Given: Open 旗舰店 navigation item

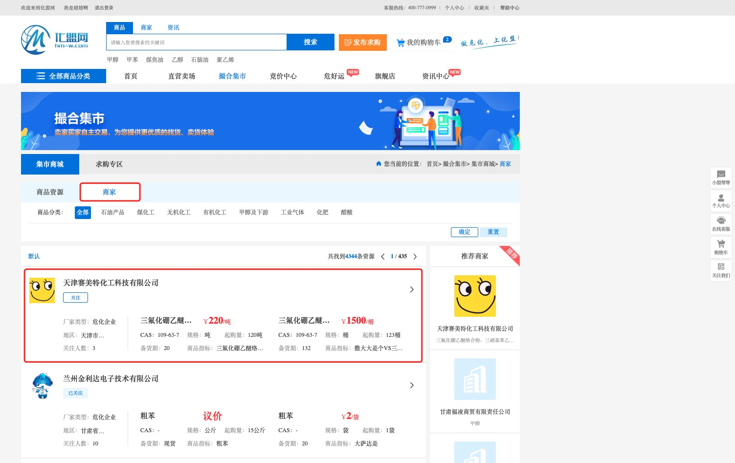Looking at the screenshot, I should point(385,76).
